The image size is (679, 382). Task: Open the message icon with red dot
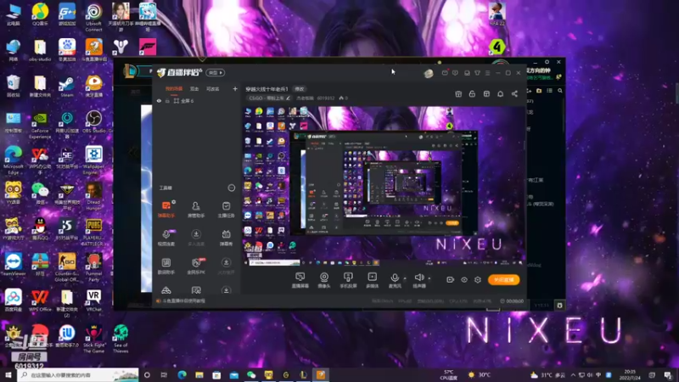[445, 73]
